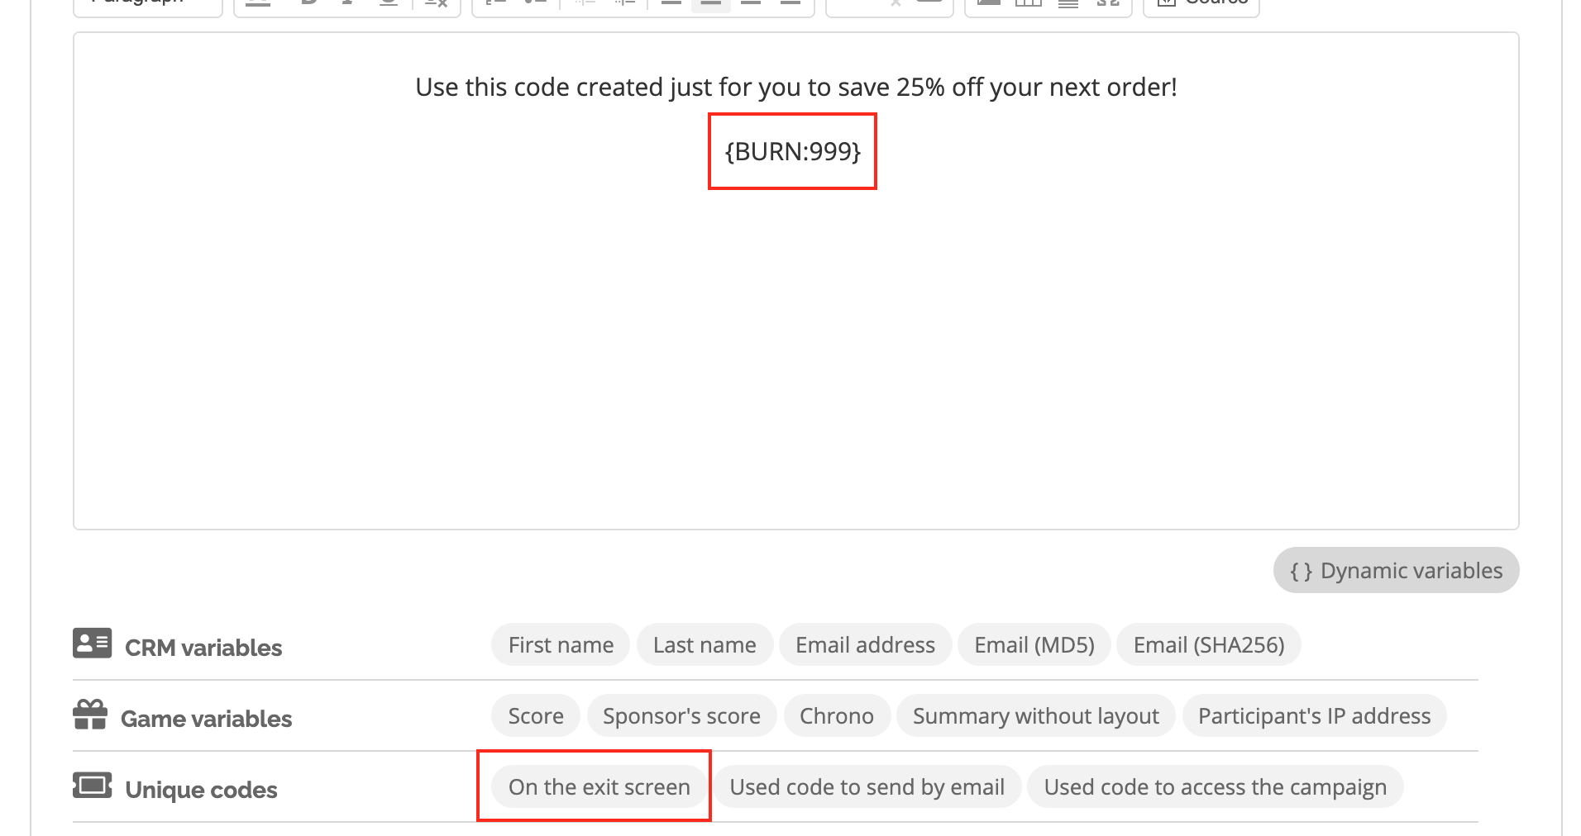Insert the Score game variable
The width and height of the screenshot is (1581, 836).
click(536, 715)
